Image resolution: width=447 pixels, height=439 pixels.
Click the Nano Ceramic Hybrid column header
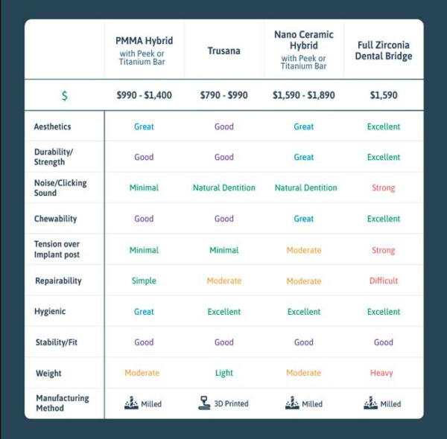pyautogui.click(x=303, y=51)
